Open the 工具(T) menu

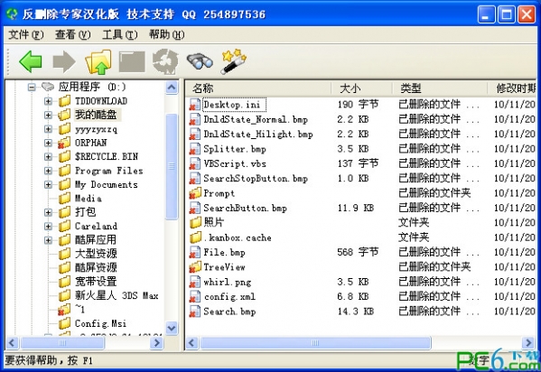[119, 34]
